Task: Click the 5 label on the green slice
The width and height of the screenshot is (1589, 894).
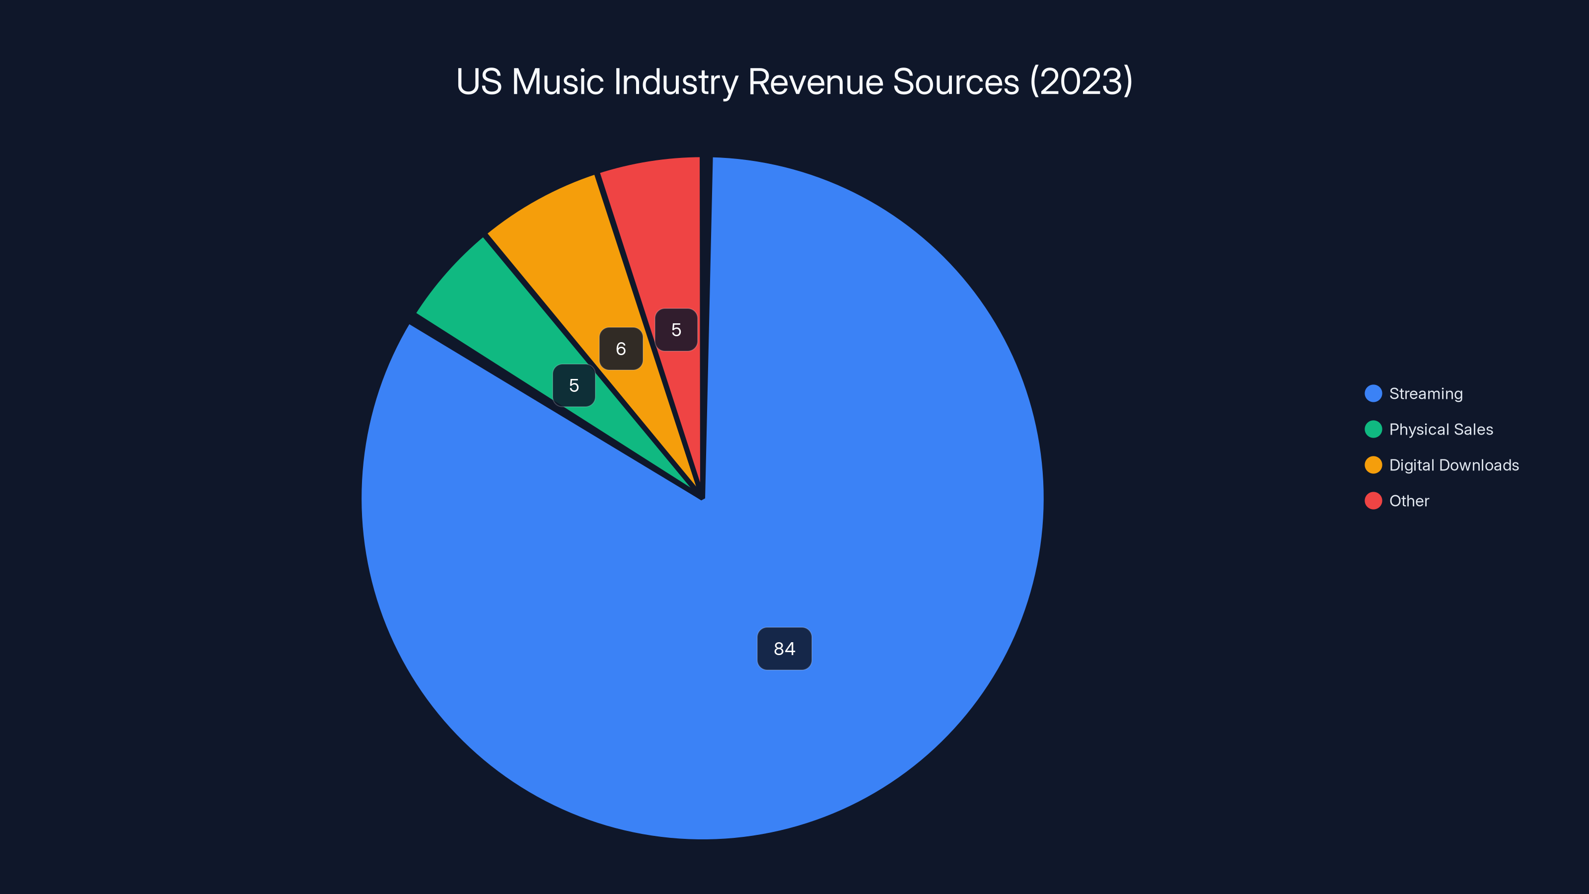Action: coord(574,385)
